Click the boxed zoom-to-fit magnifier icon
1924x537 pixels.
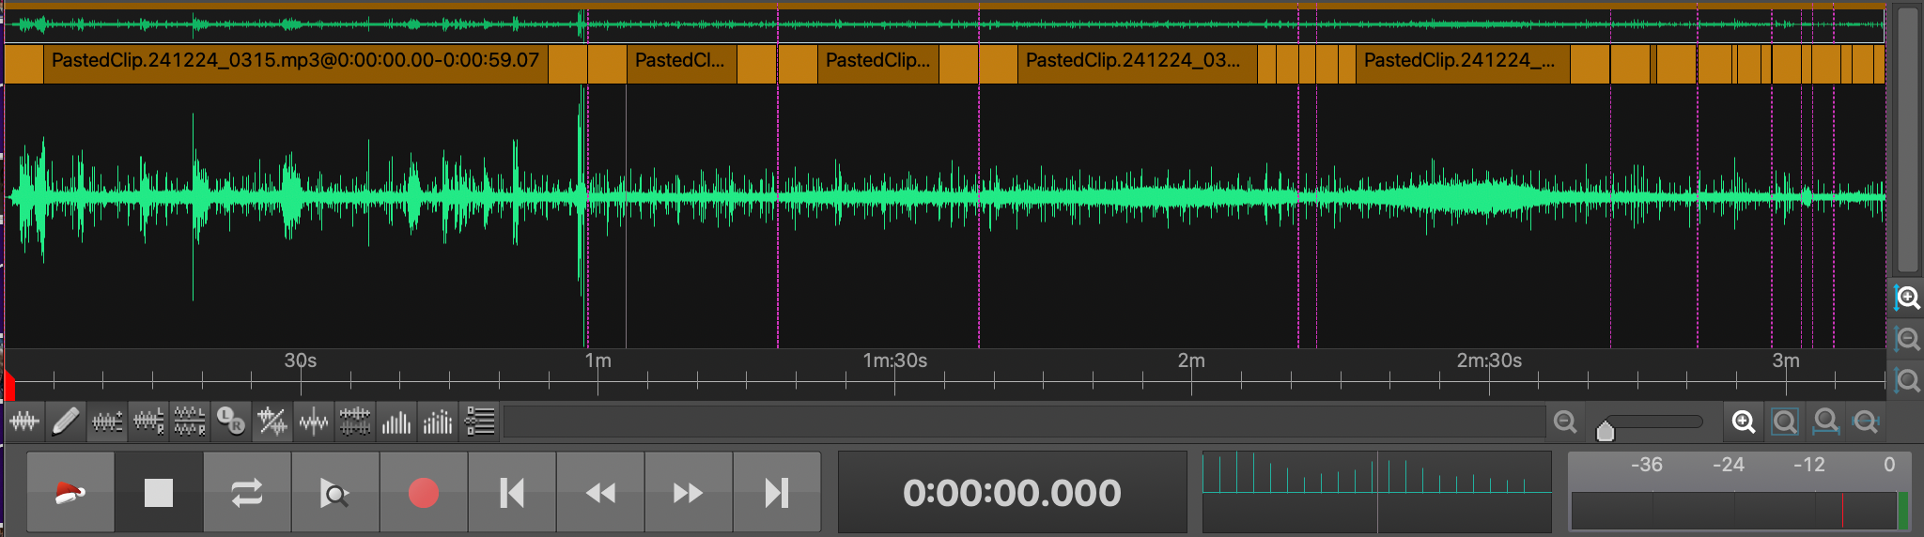(1785, 422)
